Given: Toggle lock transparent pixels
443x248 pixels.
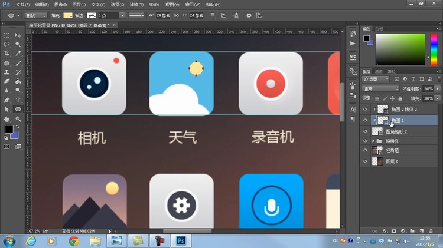Looking at the screenshot, I should (377, 98).
